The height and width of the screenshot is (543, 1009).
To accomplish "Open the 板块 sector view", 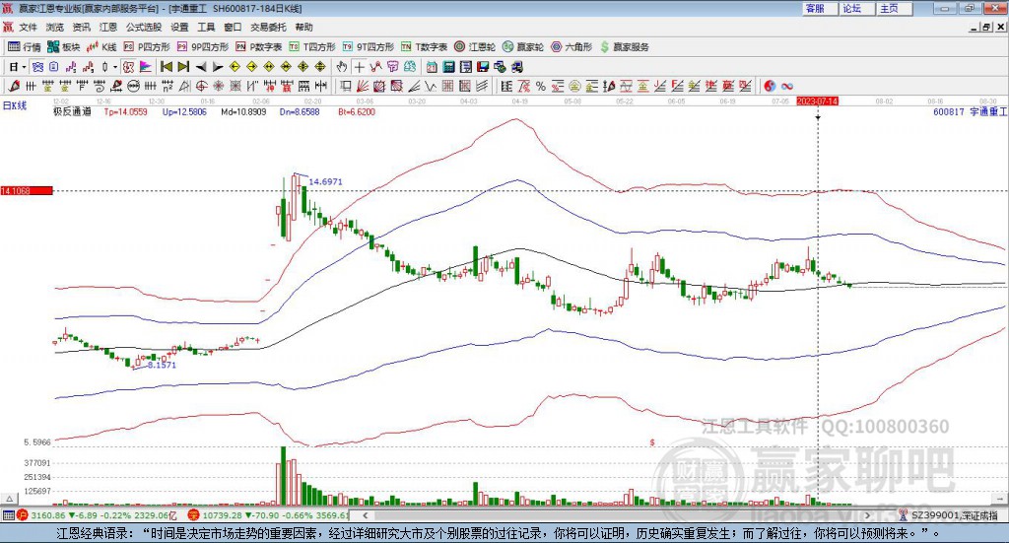I will click(x=63, y=47).
